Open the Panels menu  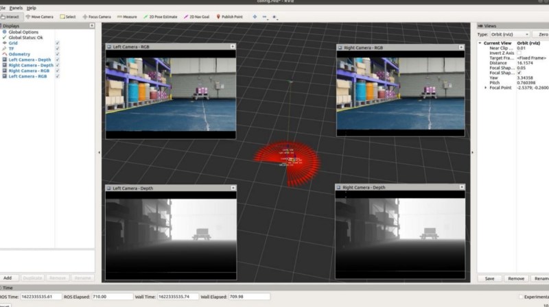pos(16,8)
